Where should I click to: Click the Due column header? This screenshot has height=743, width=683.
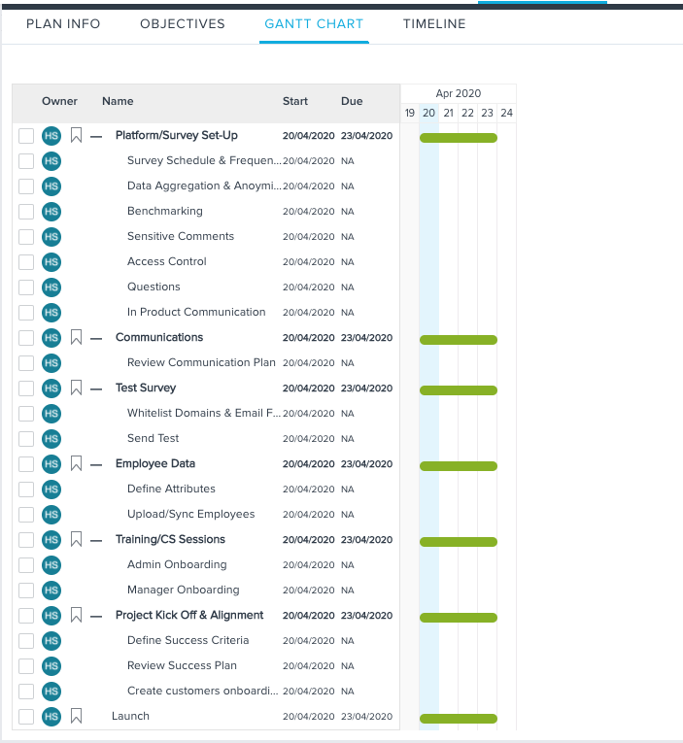352,101
